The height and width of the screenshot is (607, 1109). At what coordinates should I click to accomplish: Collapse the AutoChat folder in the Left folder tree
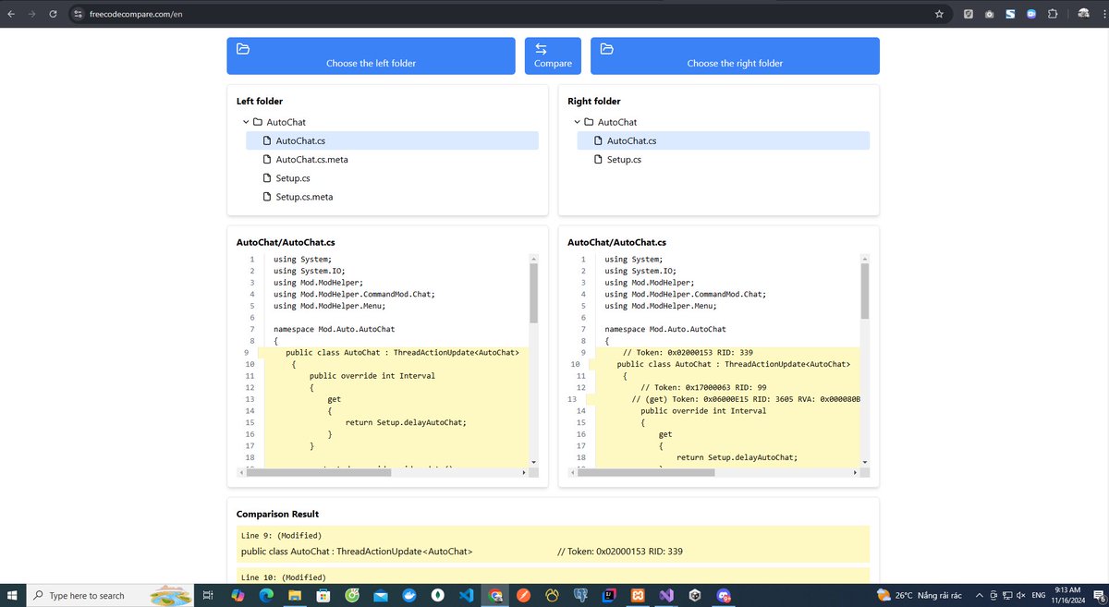click(x=246, y=122)
